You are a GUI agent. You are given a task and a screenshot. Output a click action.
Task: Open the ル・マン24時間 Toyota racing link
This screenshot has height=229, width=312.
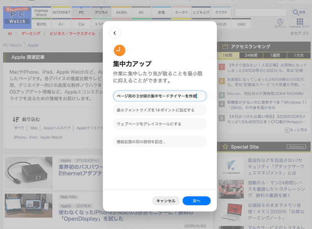277,189
